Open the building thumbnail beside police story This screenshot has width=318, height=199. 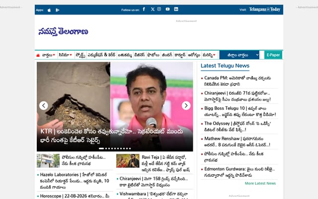(48, 161)
